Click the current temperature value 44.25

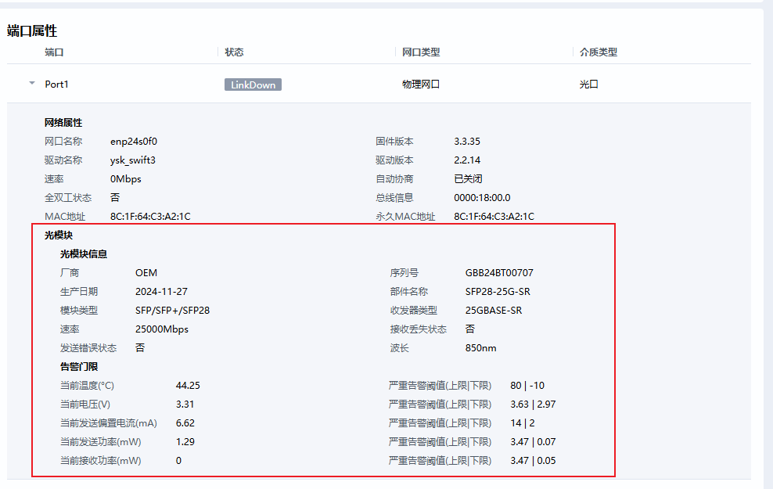pos(188,386)
